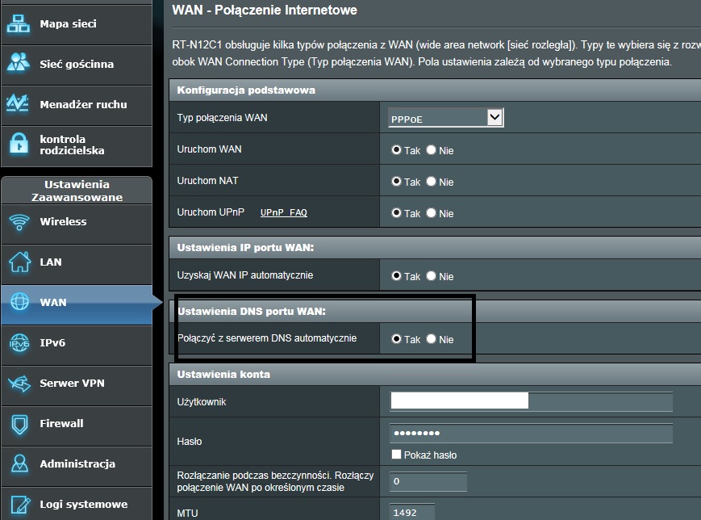Click the Administracja user icon

tap(19, 463)
